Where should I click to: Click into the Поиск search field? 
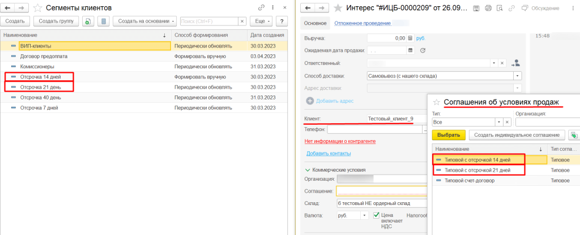[x=208, y=21]
